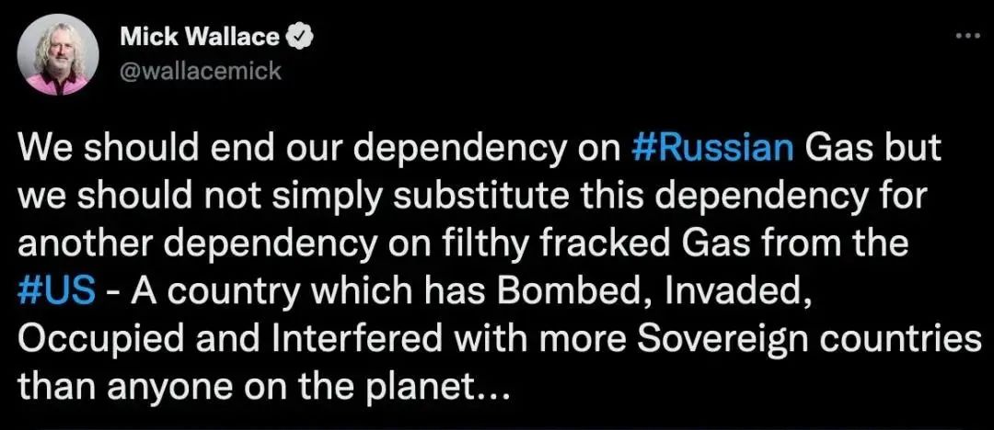Visit the @wallacemick handle
Image resolution: width=994 pixels, height=430 pixels.
tap(201, 70)
